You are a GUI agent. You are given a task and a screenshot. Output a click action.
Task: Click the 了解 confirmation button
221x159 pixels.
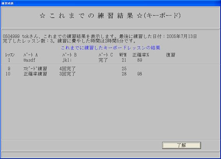(182, 145)
